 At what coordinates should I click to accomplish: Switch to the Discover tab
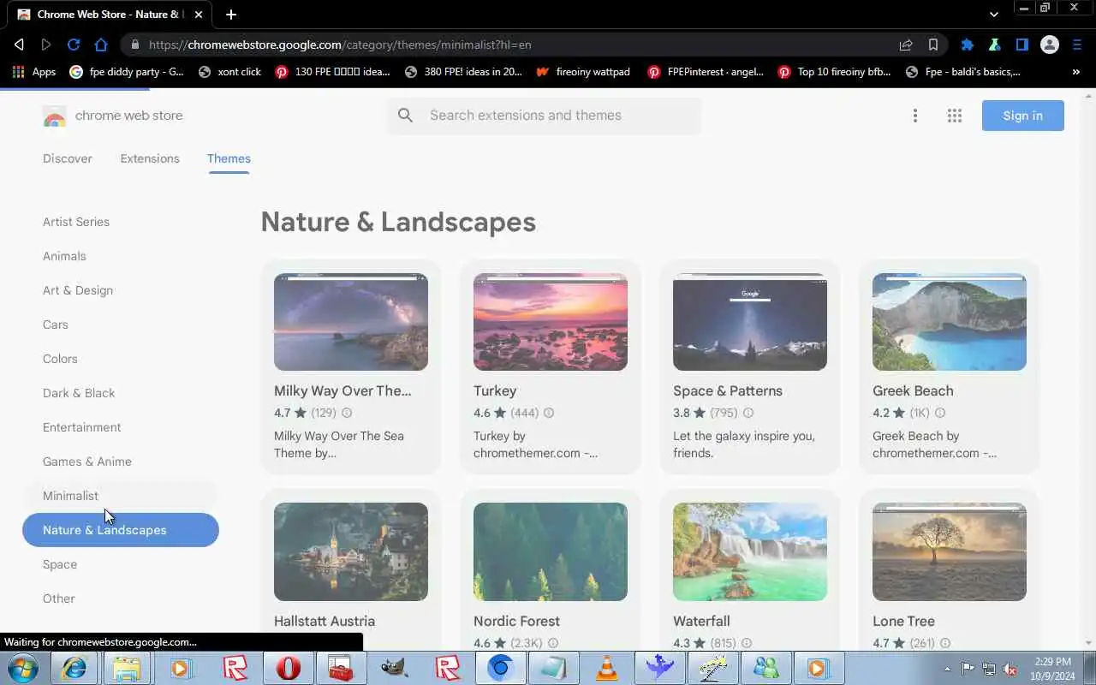(68, 158)
